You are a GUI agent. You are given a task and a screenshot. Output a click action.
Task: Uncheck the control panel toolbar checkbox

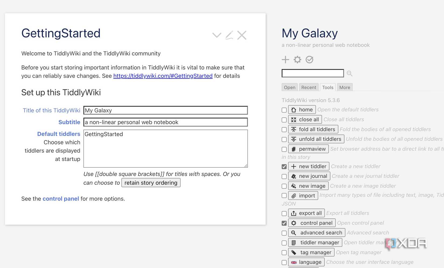pos(284,223)
